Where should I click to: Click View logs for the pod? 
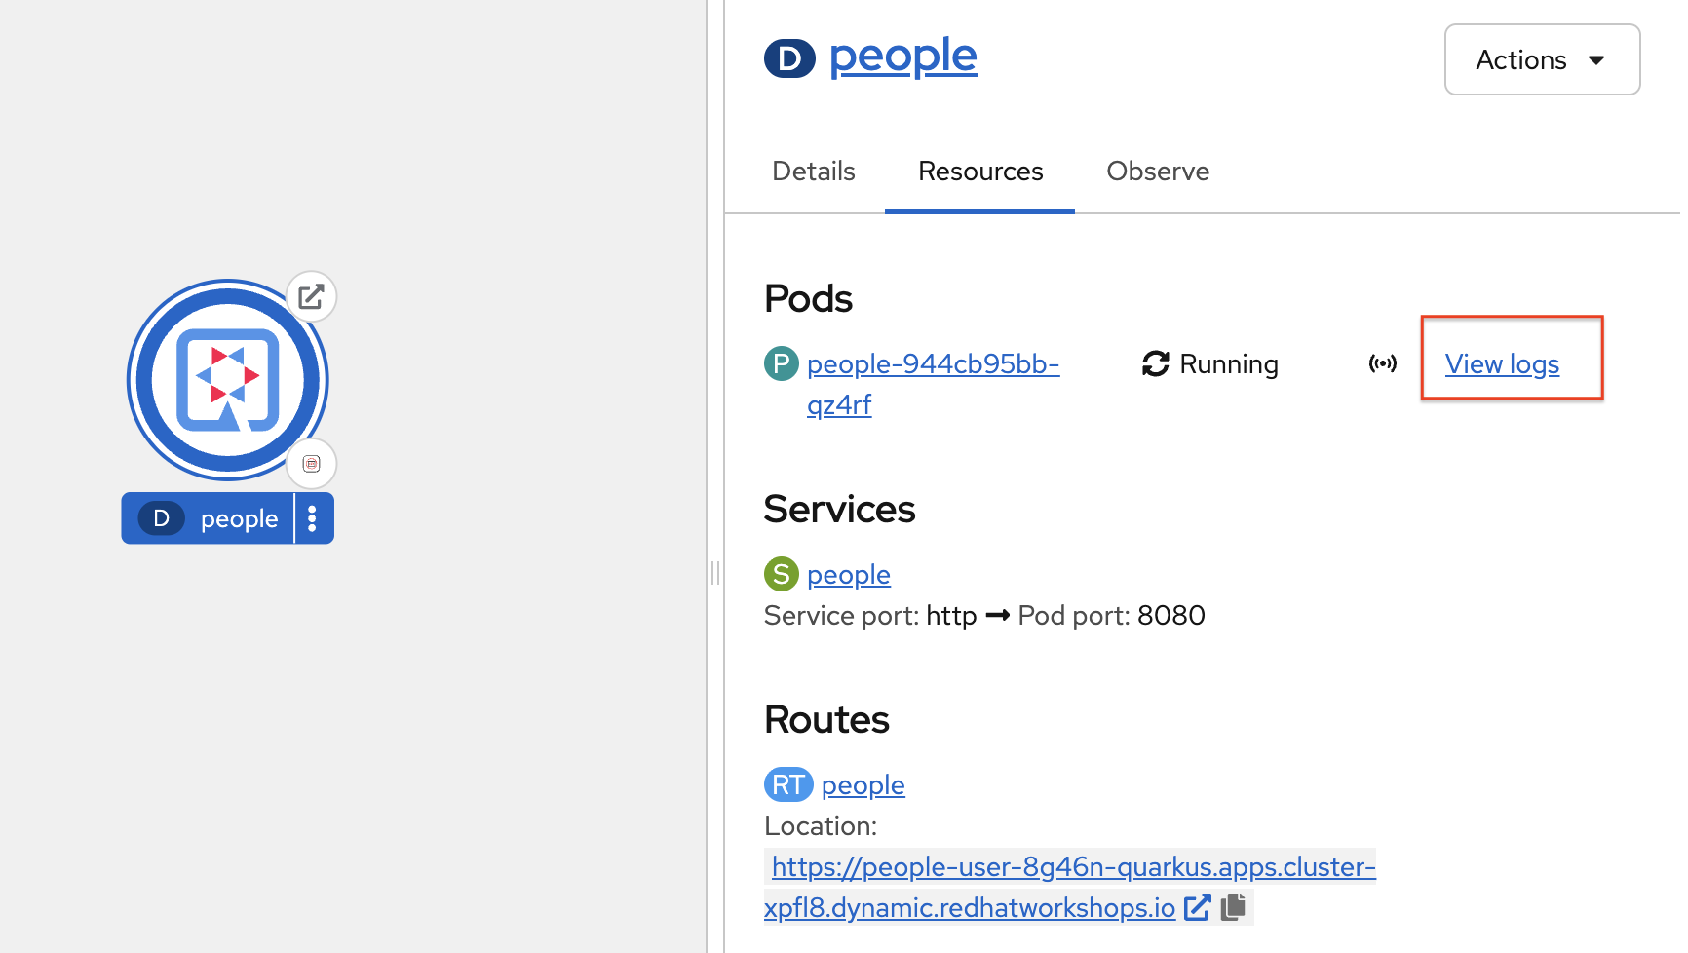1501,364
